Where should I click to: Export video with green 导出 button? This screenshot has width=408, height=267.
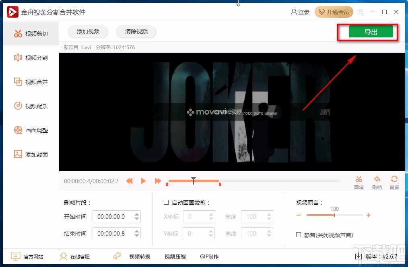371,32
